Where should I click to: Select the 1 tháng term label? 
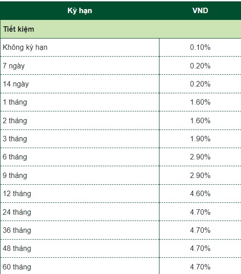click(x=15, y=102)
